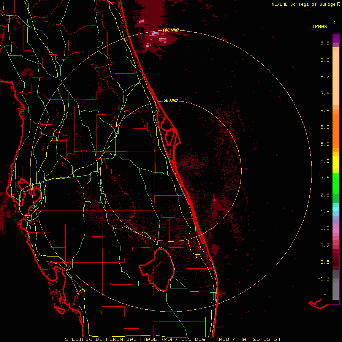The height and width of the screenshot is (342, 342).
Task: Select the 8.2 scale value
Action: pyautogui.click(x=325, y=76)
